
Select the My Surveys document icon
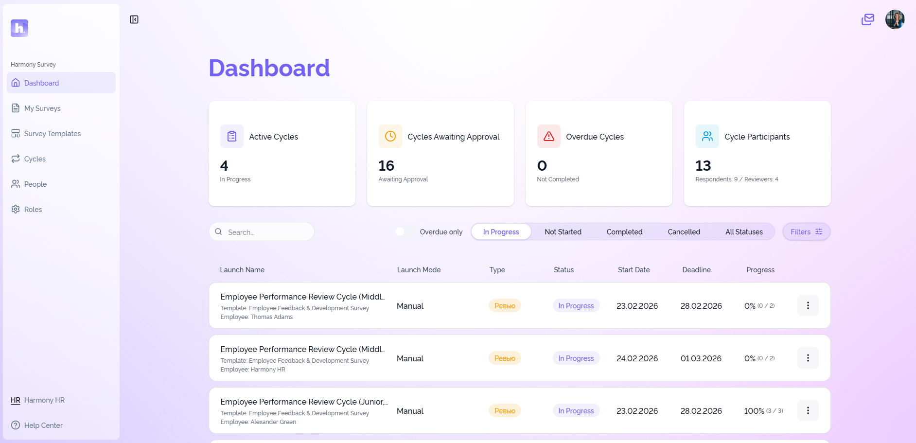click(16, 108)
